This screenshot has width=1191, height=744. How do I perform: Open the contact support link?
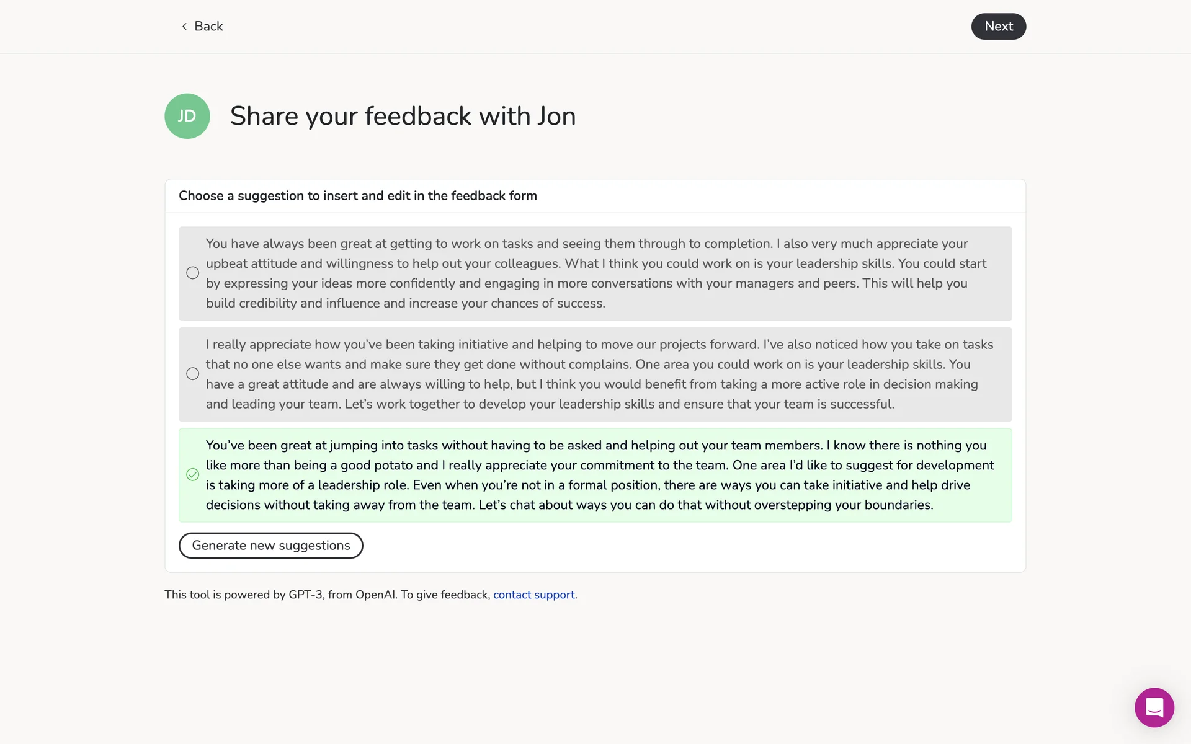(x=533, y=595)
